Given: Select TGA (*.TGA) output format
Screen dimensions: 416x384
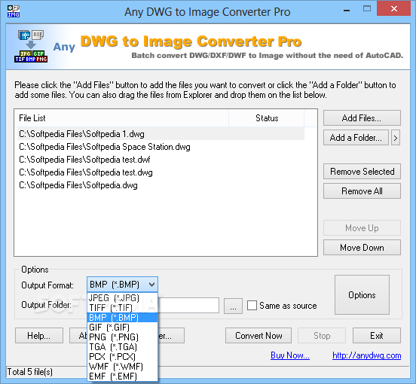Looking at the screenshot, I should click(122, 347).
